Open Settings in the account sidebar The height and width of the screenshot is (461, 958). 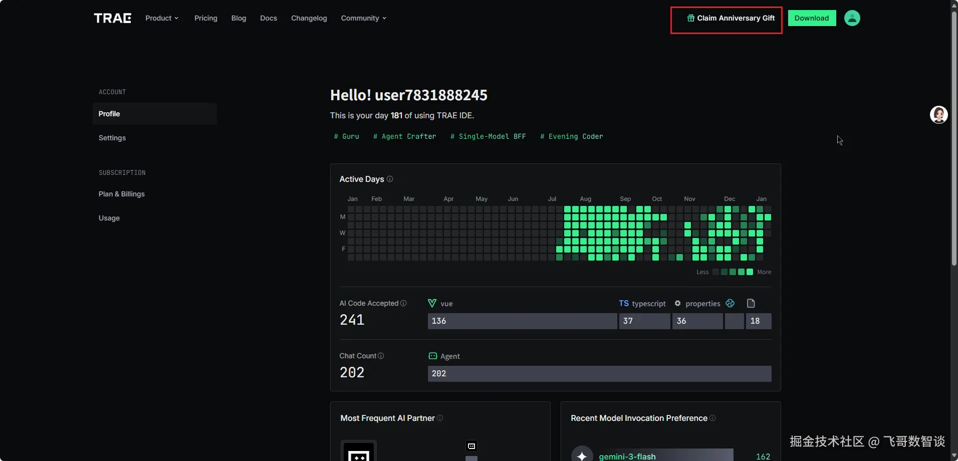pos(112,138)
